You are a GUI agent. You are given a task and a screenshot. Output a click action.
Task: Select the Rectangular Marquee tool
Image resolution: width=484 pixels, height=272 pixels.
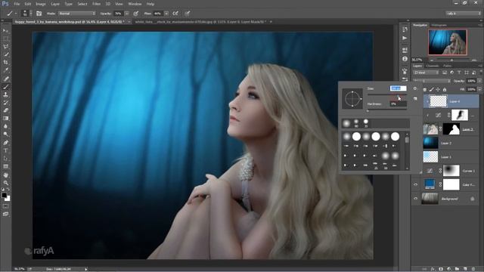click(x=5, y=39)
